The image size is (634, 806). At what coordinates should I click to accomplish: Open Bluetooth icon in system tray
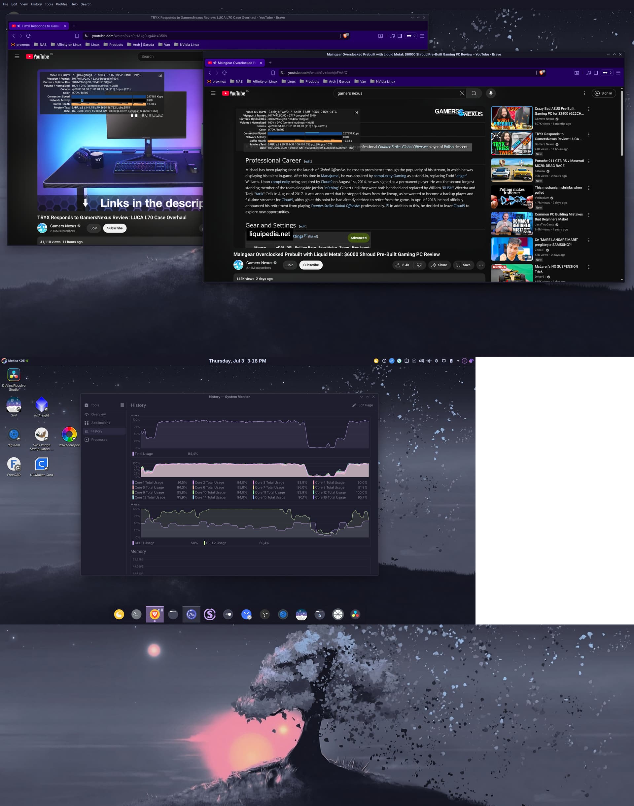pos(429,361)
